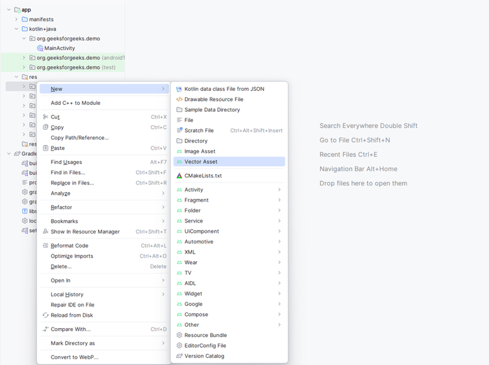Open Local History submenu

[104, 294]
